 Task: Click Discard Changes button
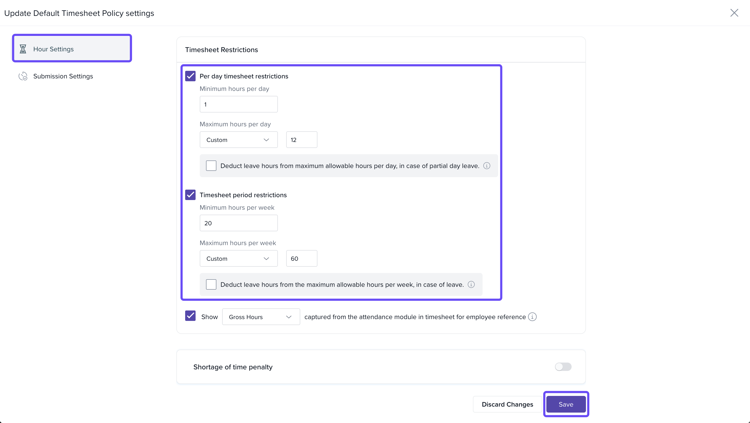point(507,404)
